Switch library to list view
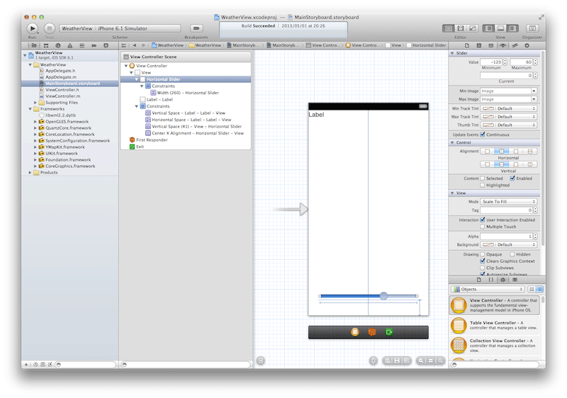Screen dimensions: 567x398 click(x=539, y=289)
